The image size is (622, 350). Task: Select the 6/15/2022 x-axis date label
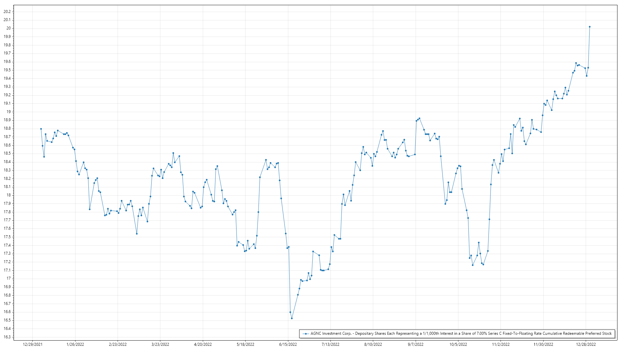[288, 344]
